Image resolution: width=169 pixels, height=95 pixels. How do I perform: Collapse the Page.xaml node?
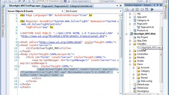click(x=130, y=24)
